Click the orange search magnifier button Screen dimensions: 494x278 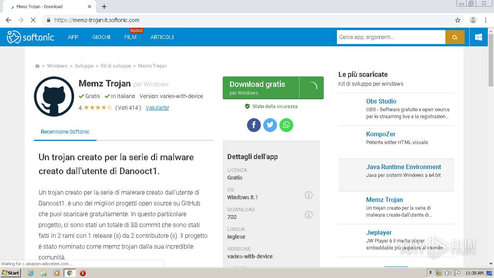pos(455,37)
